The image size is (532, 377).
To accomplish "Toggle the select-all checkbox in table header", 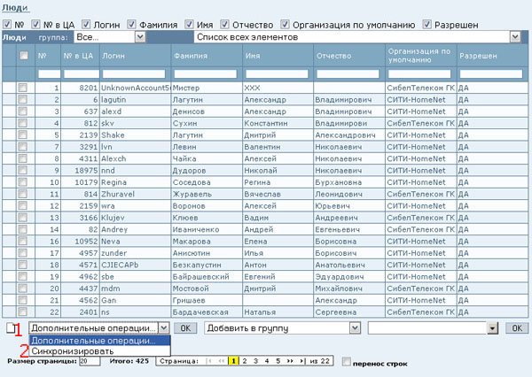I will pyautogui.click(x=25, y=57).
